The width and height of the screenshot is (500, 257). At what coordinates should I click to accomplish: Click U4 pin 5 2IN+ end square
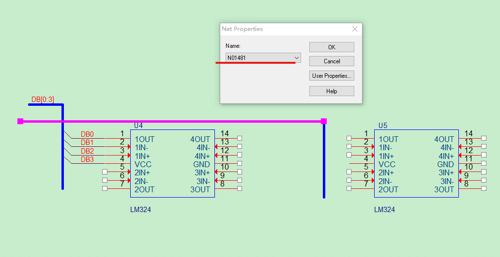click(105, 172)
